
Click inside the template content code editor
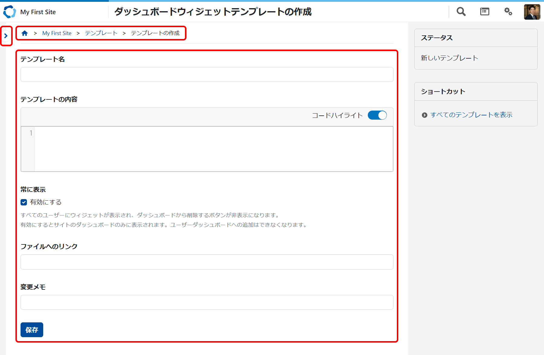click(x=213, y=149)
